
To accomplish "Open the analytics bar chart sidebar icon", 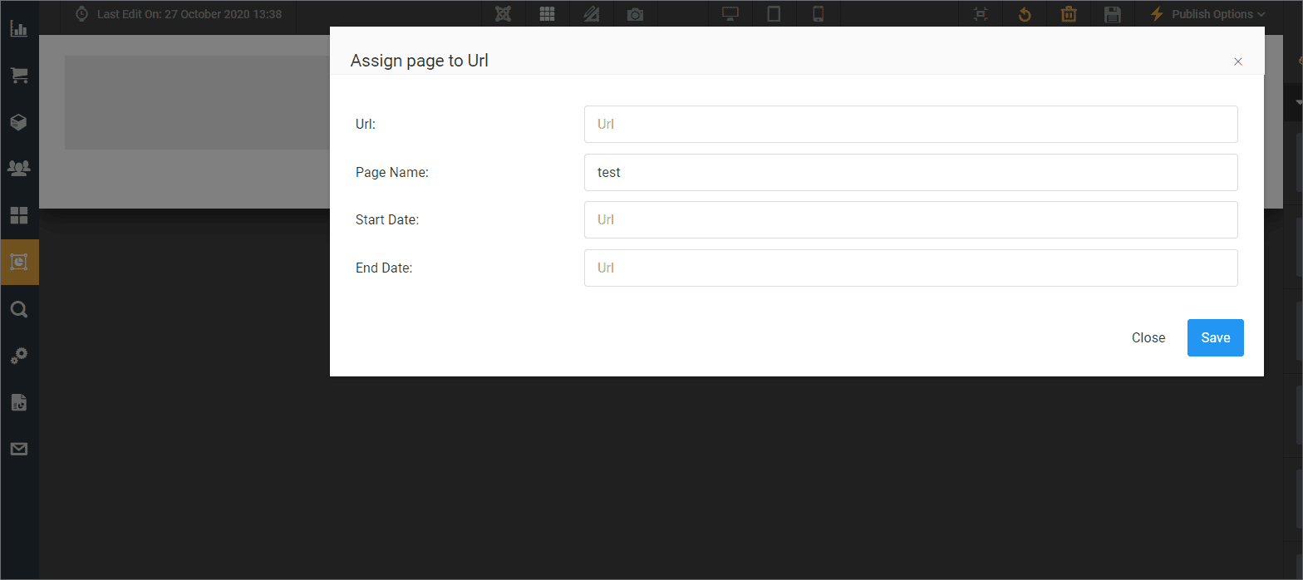I will [x=18, y=28].
